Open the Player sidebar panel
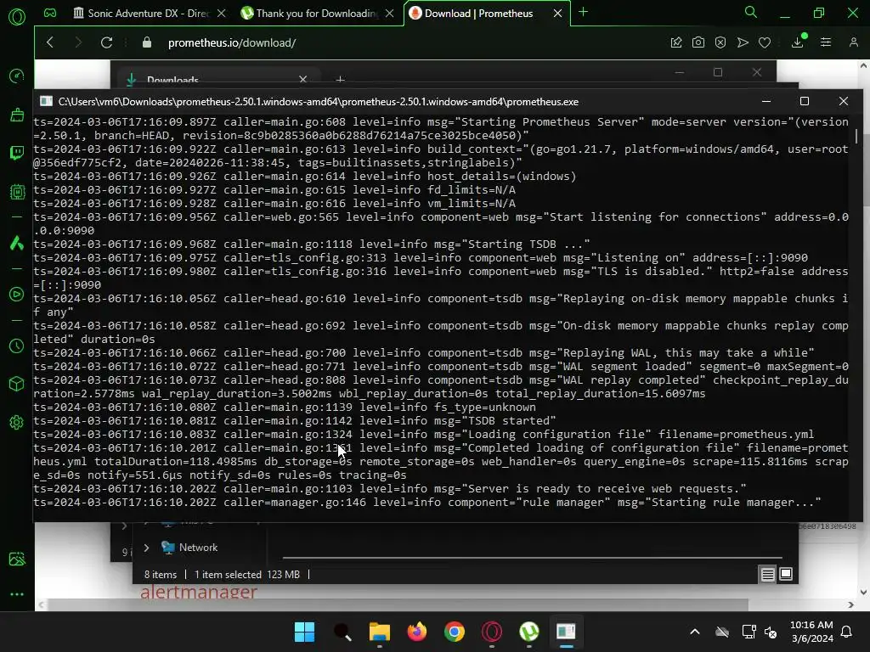Viewport: 870px width, 652px height. pos(17,295)
